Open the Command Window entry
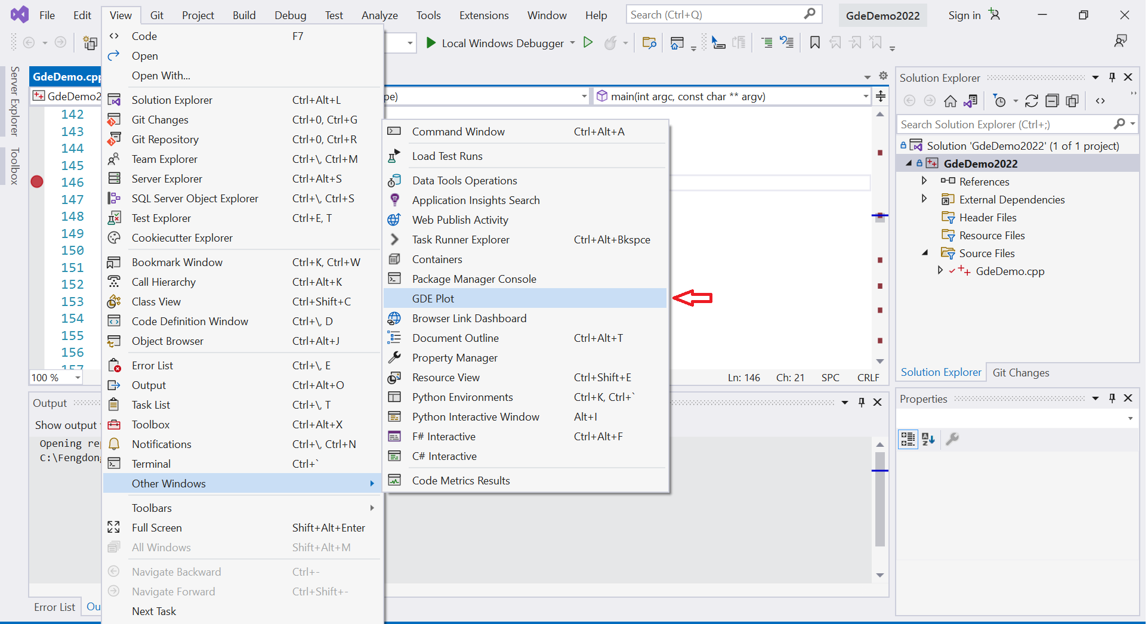This screenshot has height=624, width=1148. (524, 131)
